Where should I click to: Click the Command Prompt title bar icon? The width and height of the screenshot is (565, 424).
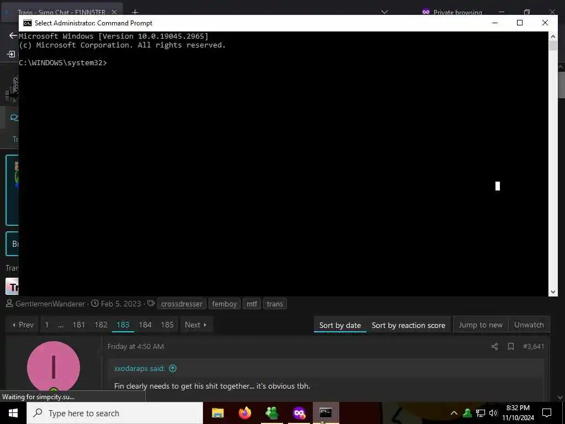tap(28, 23)
